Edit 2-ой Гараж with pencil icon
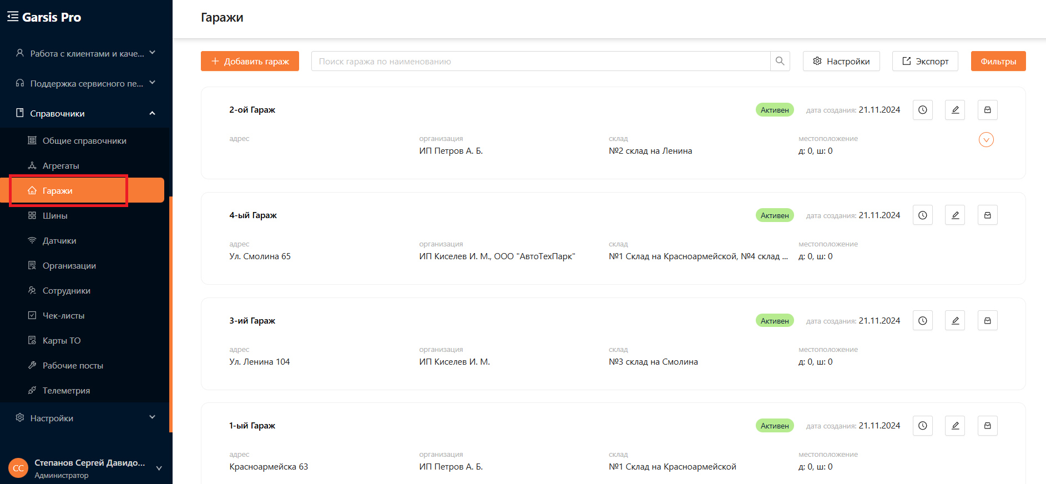1046x484 pixels. [955, 110]
